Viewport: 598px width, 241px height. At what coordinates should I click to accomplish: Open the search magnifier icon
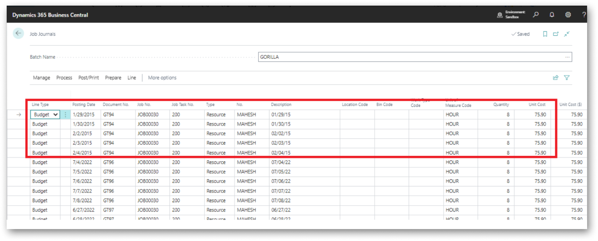click(535, 15)
